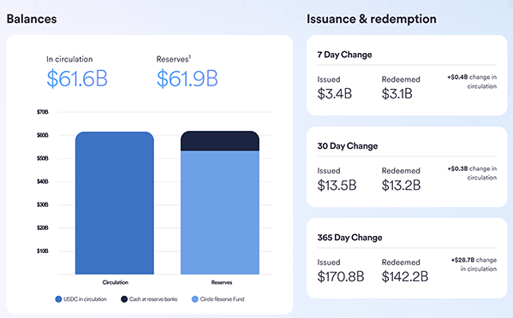The width and height of the screenshot is (513, 318).
Task: Select the dark cash segment of Reserves bar
Action: coord(220,141)
